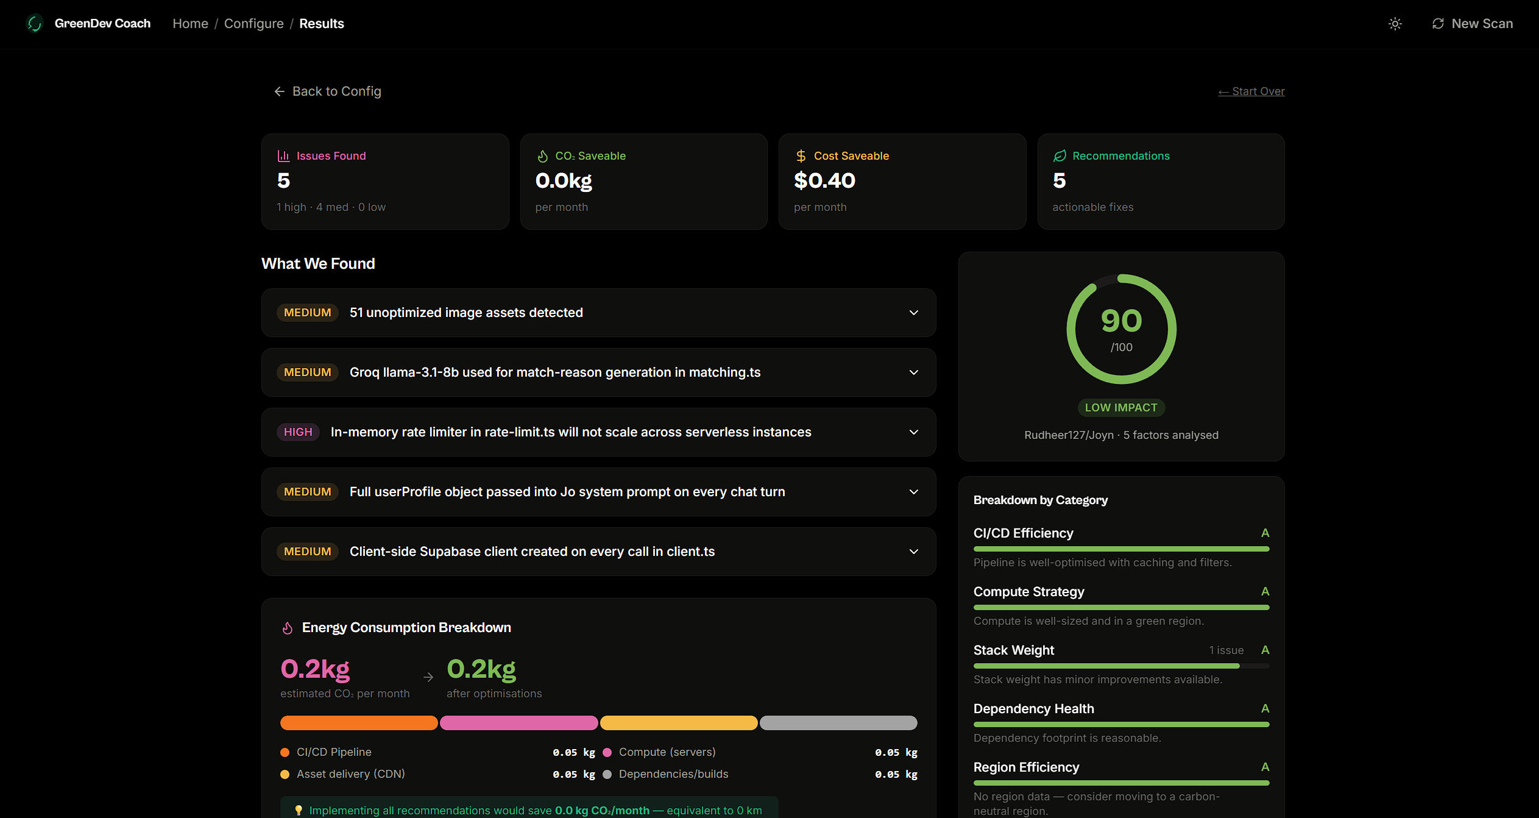1539x818 pixels.
Task: Toggle the light/dark theme sun icon
Action: click(x=1395, y=24)
